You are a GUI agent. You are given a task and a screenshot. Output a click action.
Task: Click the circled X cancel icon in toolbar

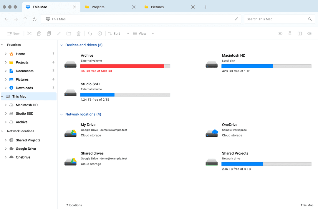[x=100, y=34]
